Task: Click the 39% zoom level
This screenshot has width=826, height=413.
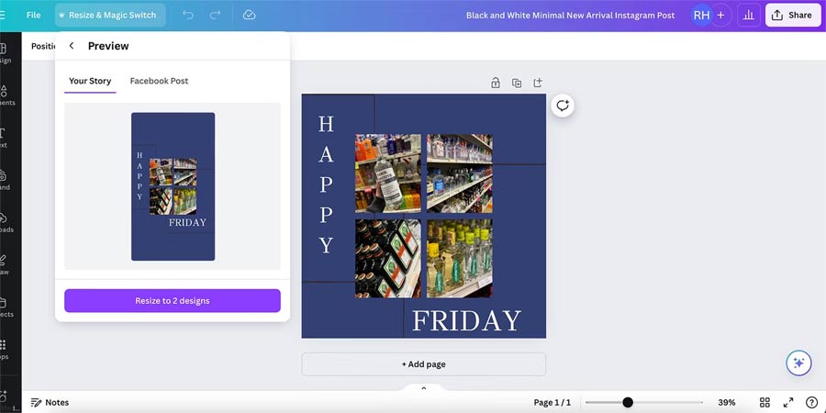Action: (x=727, y=403)
